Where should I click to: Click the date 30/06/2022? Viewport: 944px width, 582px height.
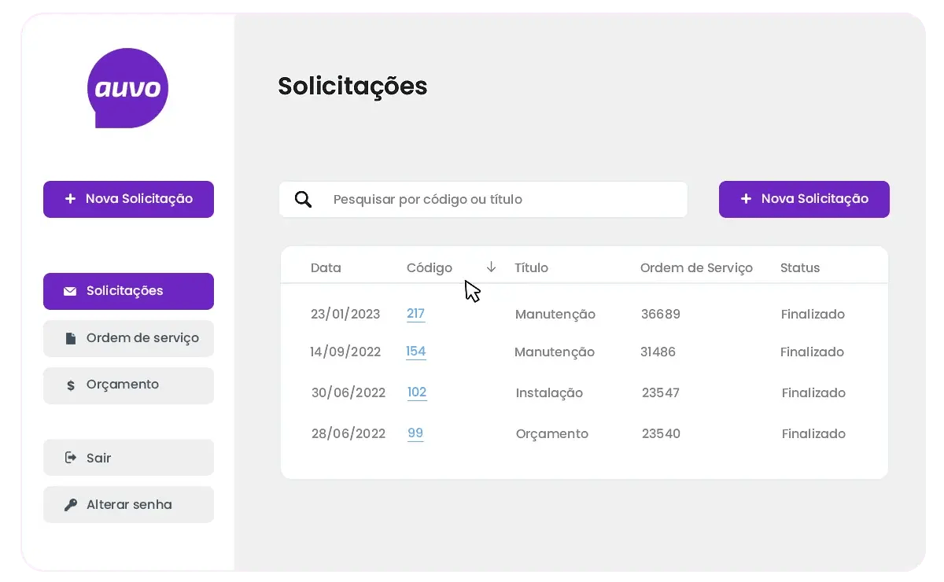tap(348, 392)
